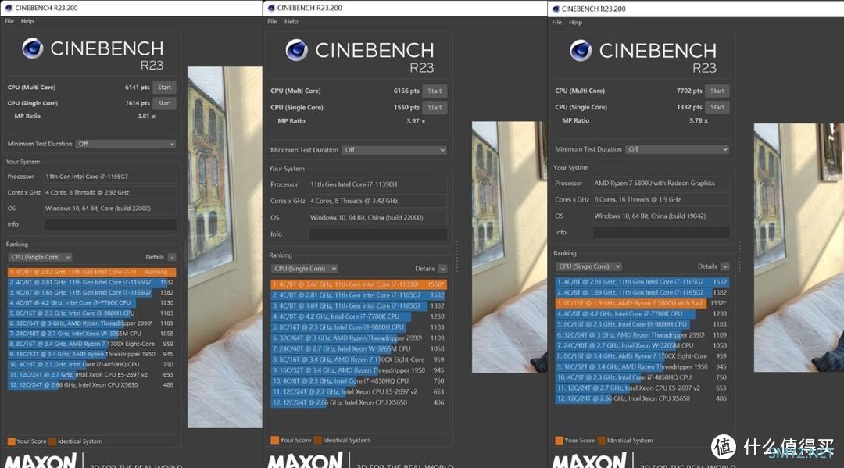Viewport: 844px width, 468px height.
Task: Open Help menu in the rightmost window
Action: (x=575, y=22)
